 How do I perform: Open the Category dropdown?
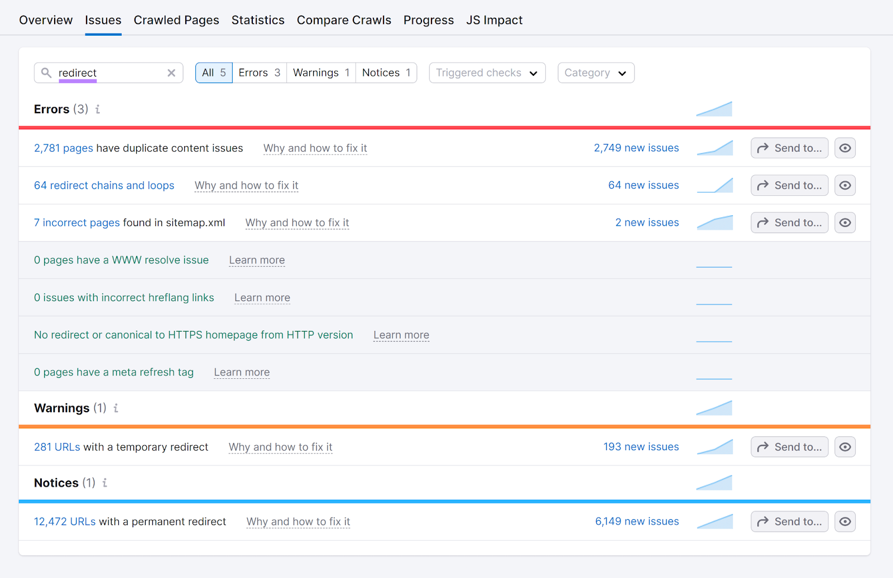[596, 73]
